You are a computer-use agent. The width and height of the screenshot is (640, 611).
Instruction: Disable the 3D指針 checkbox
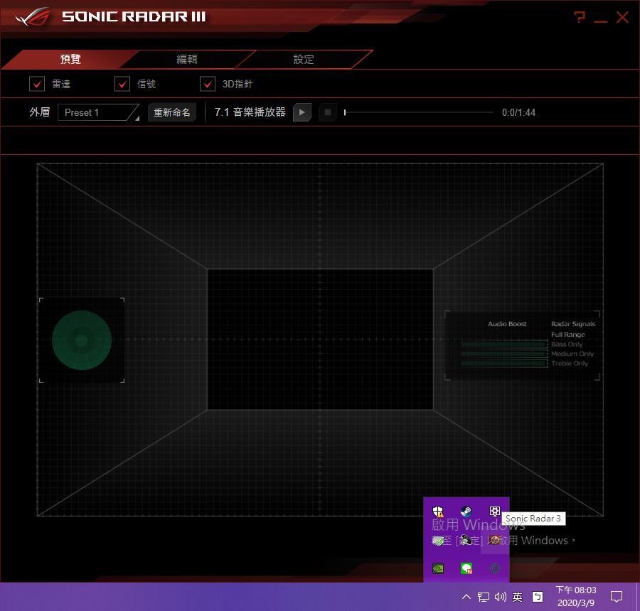pyautogui.click(x=208, y=84)
